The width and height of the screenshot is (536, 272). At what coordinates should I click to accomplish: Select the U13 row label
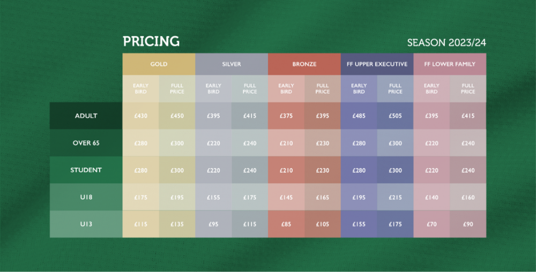tap(86, 224)
